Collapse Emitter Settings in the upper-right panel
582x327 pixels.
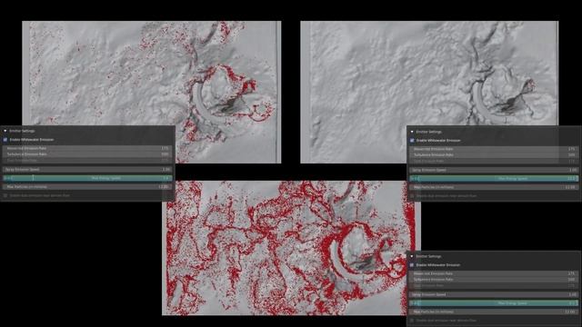point(412,132)
